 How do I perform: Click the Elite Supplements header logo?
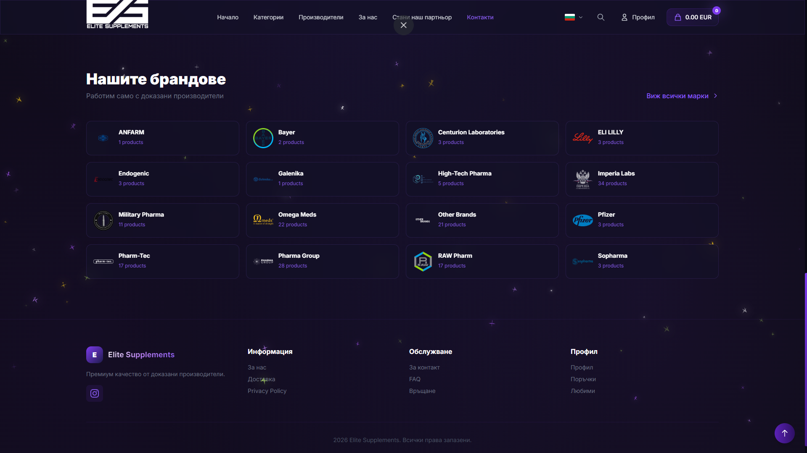[x=117, y=14]
